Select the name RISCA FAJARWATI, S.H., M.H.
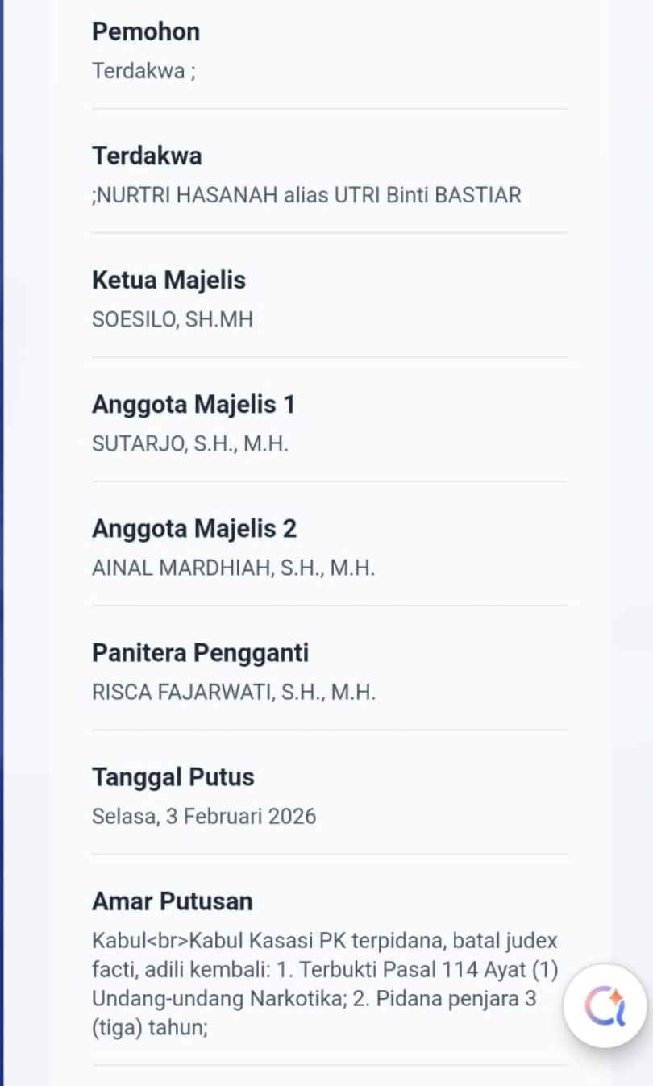653x1086 pixels. coord(234,692)
